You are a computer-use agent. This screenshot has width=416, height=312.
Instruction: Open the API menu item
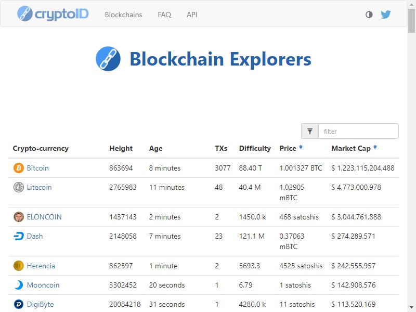click(192, 15)
